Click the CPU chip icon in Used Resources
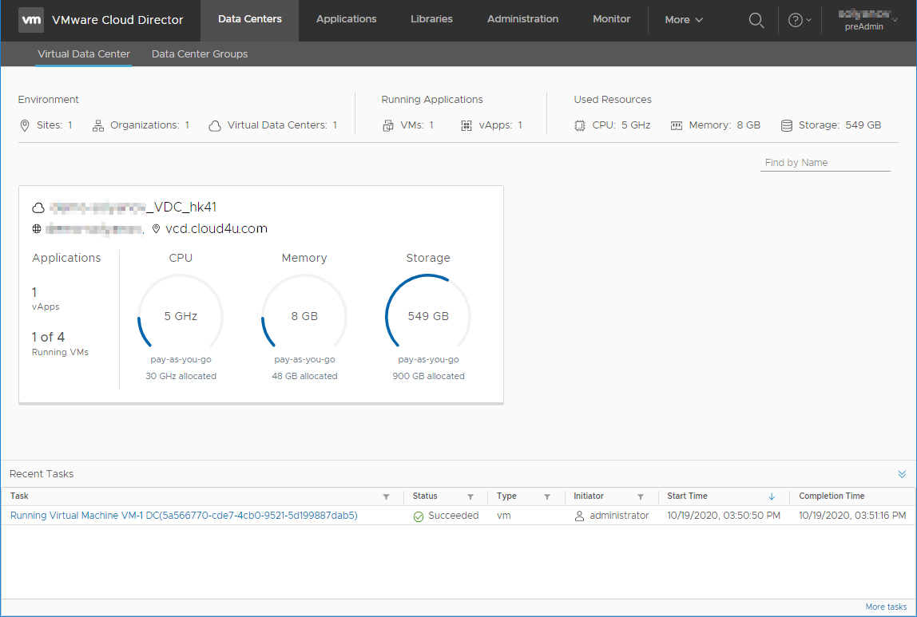Image resolution: width=917 pixels, height=617 pixels. pos(580,125)
